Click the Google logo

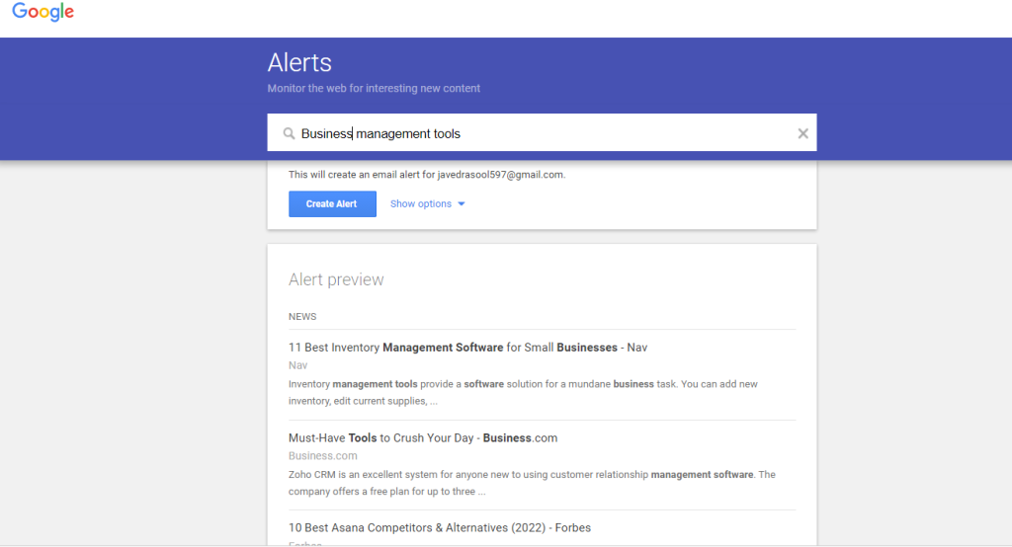(43, 12)
